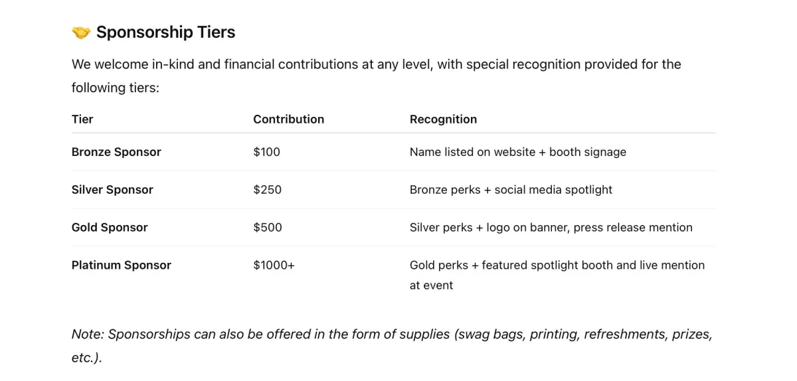
Task: Click the italic Note about supplies sponsorships
Action: point(392,346)
